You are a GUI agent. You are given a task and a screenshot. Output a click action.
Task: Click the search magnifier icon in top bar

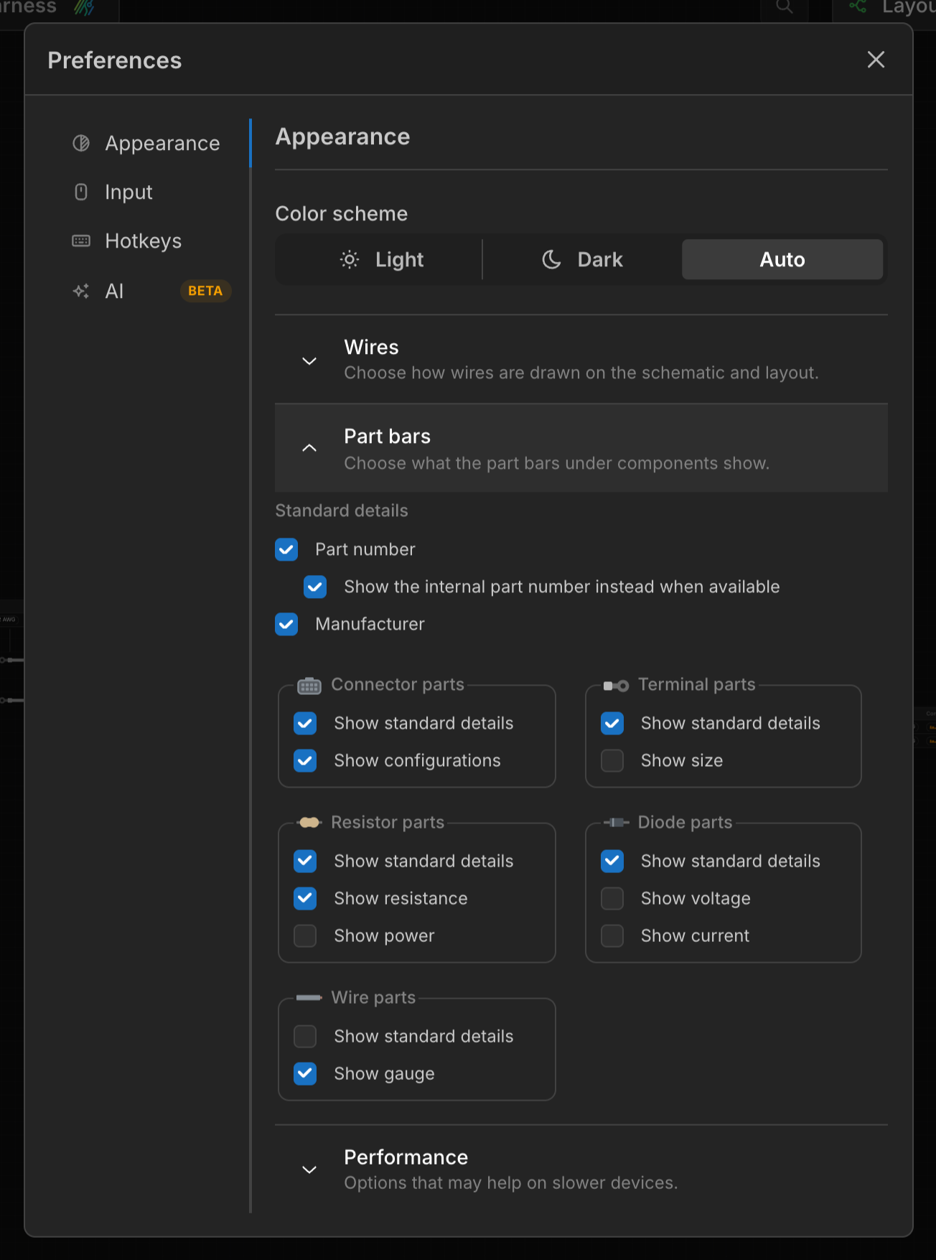point(785,7)
